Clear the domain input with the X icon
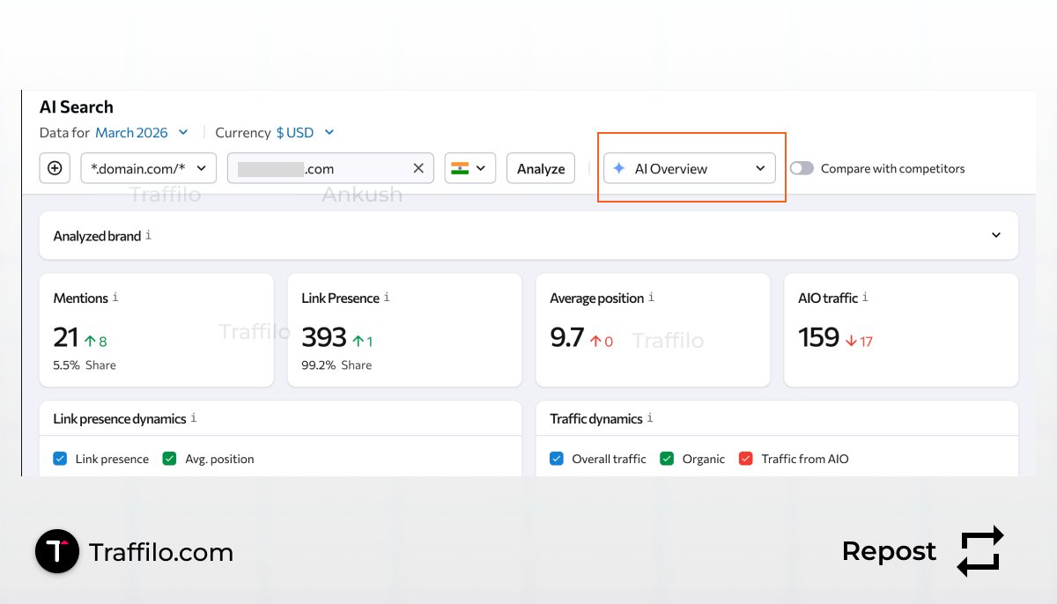 [418, 168]
